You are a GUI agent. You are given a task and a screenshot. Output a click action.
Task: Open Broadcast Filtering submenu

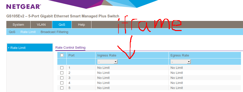(x=54, y=32)
